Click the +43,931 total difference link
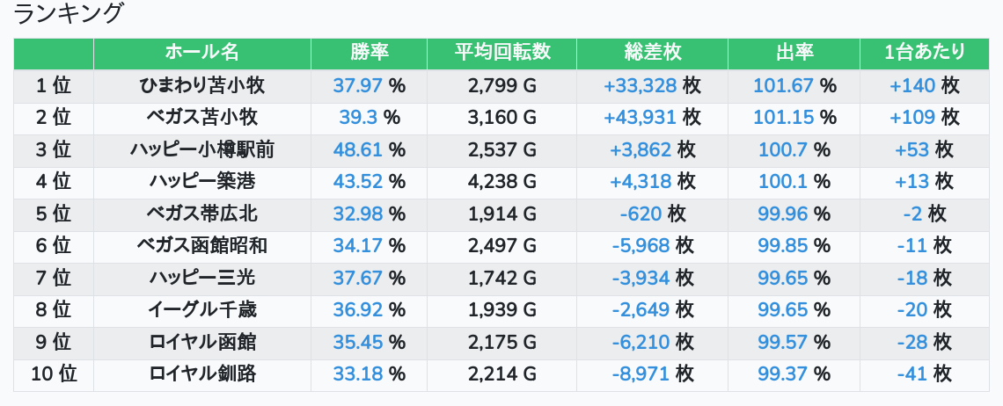The image size is (1003, 406). (x=640, y=118)
